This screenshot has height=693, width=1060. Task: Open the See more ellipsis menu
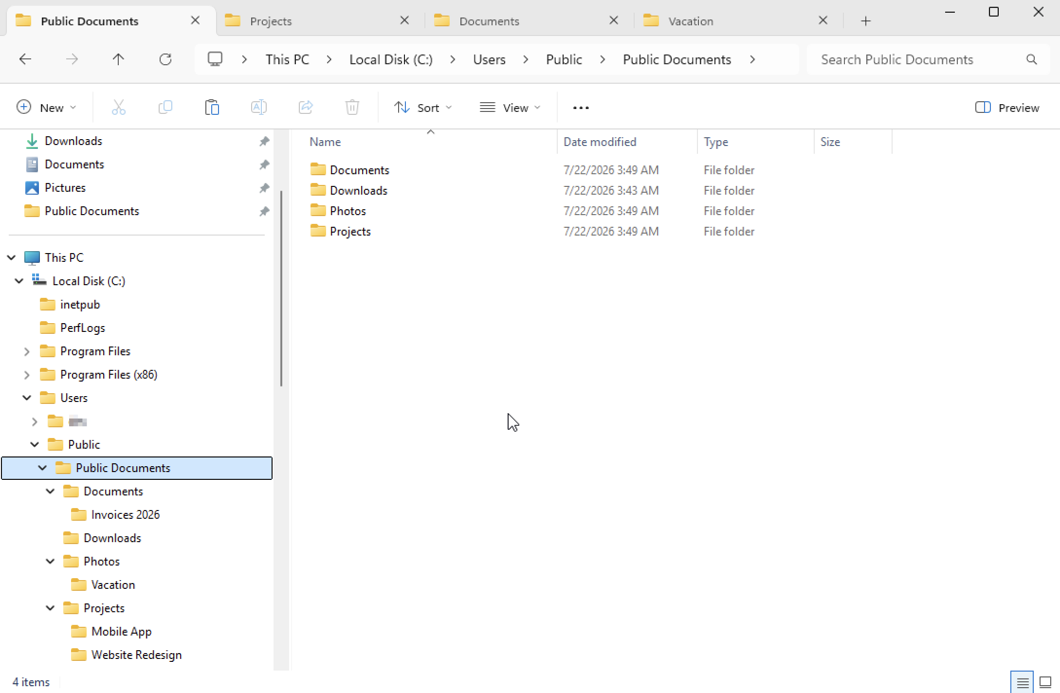click(581, 108)
